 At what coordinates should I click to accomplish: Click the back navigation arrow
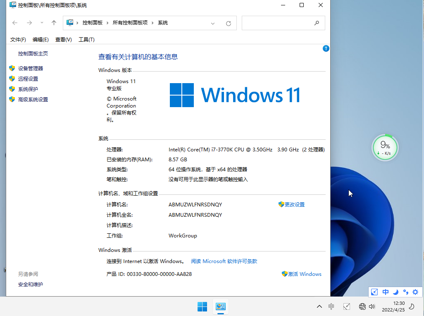click(15, 23)
